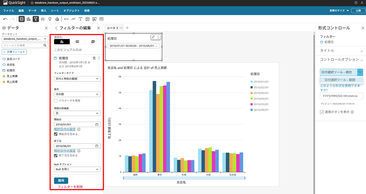Click info icon beside 適用ボタンを表示

pyautogui.click(x=352, y=112)
